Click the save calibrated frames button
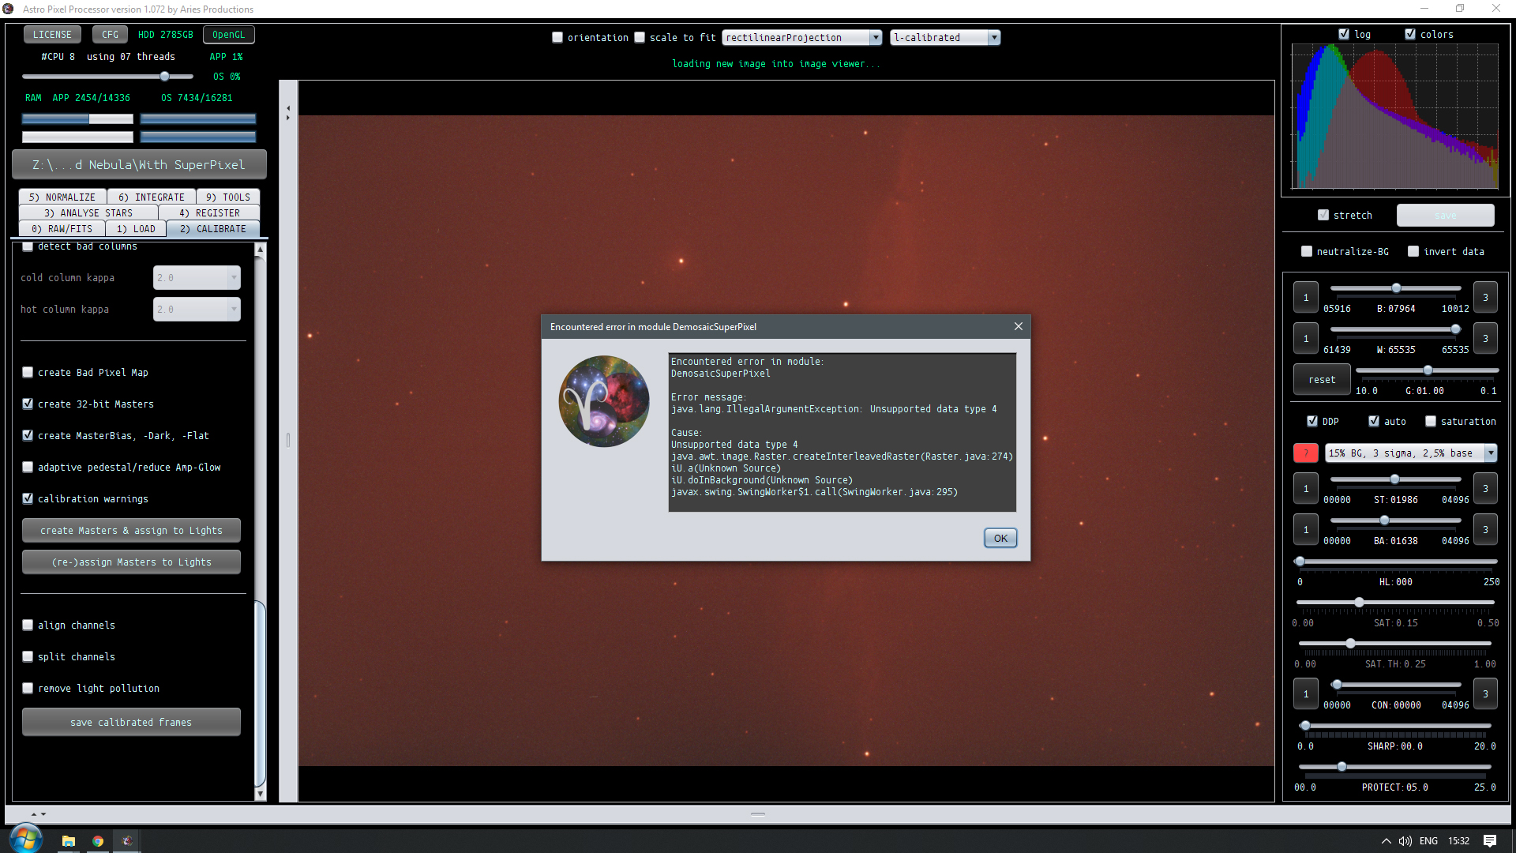The height and width of the screenshot is (853, 1516). [x=131, y=722]
